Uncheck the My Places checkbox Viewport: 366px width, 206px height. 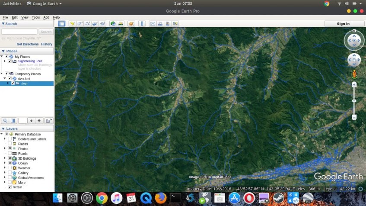6,56
